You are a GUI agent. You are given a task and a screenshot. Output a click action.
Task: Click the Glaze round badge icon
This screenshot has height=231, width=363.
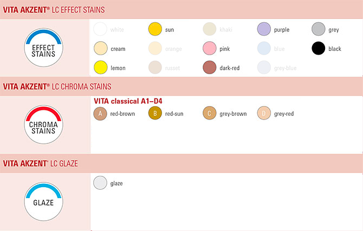click(43, 202)
